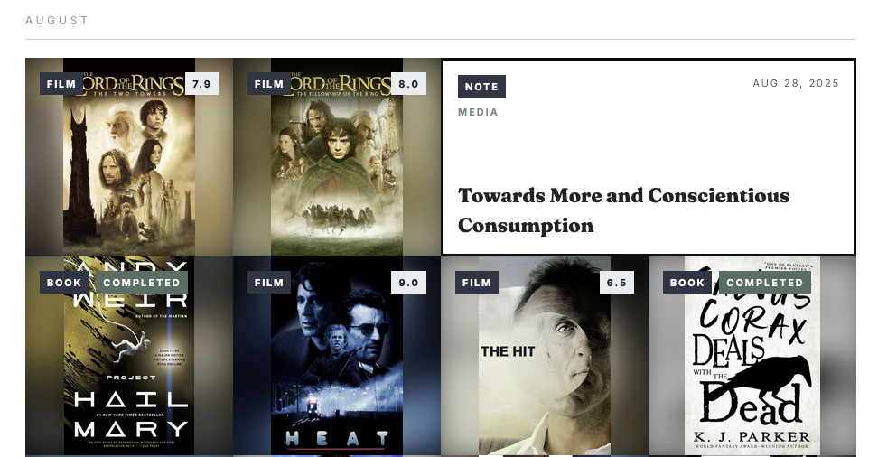The width and height of the screenshot is (887, 457).
Task: Open the Heat film poster
Action: click(337, 356)
